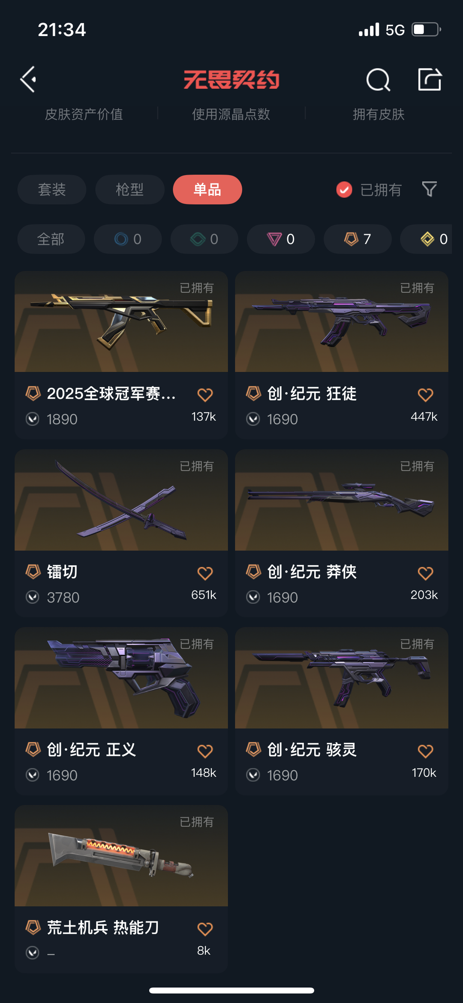Open the filter funnel icon

click(x=429, y=189)
